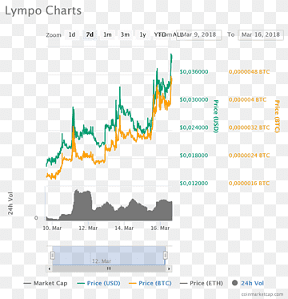The height and width of the screenshot is (299, 288).
Task: Choose the 1m zoom range
Action: point(107,34)
